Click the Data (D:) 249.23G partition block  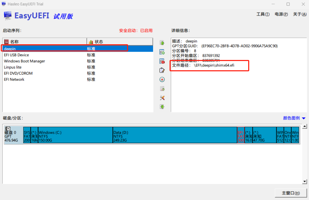[175, 135]
